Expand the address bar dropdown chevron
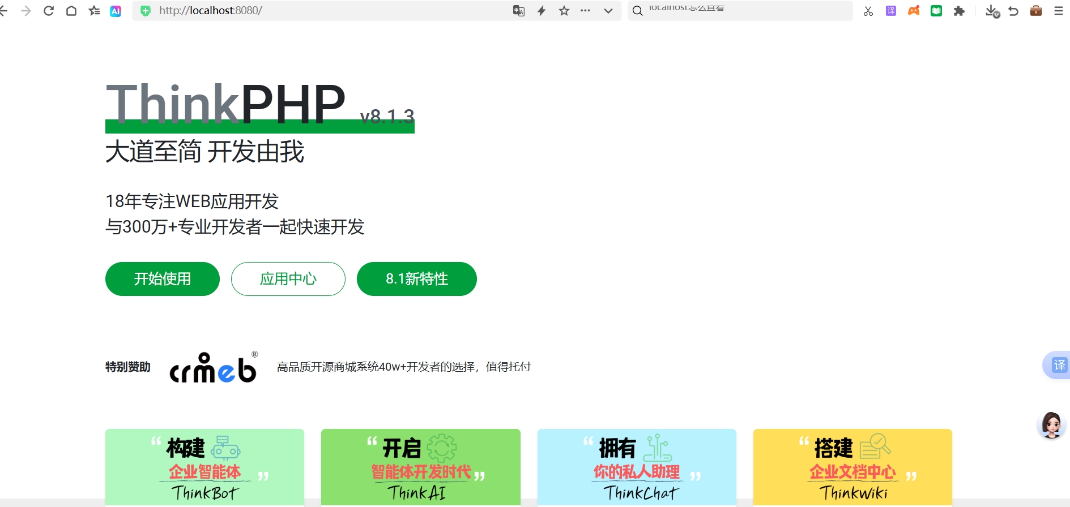The image size is (1070, 507). [x=608, y=11]
